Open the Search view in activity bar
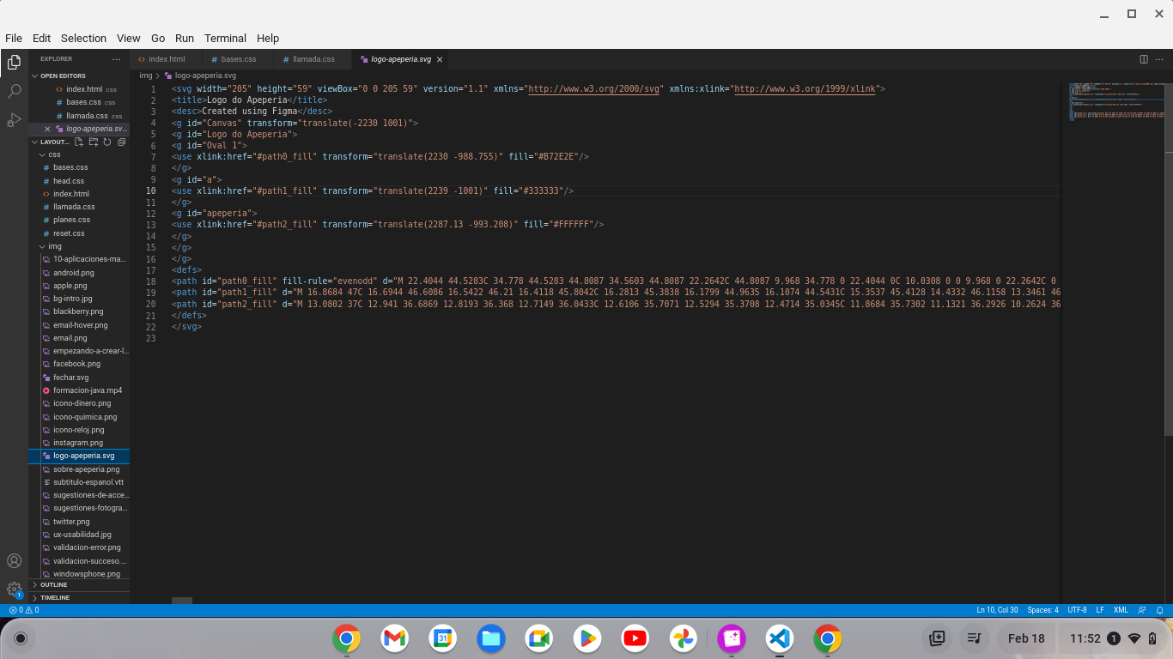 14,91
